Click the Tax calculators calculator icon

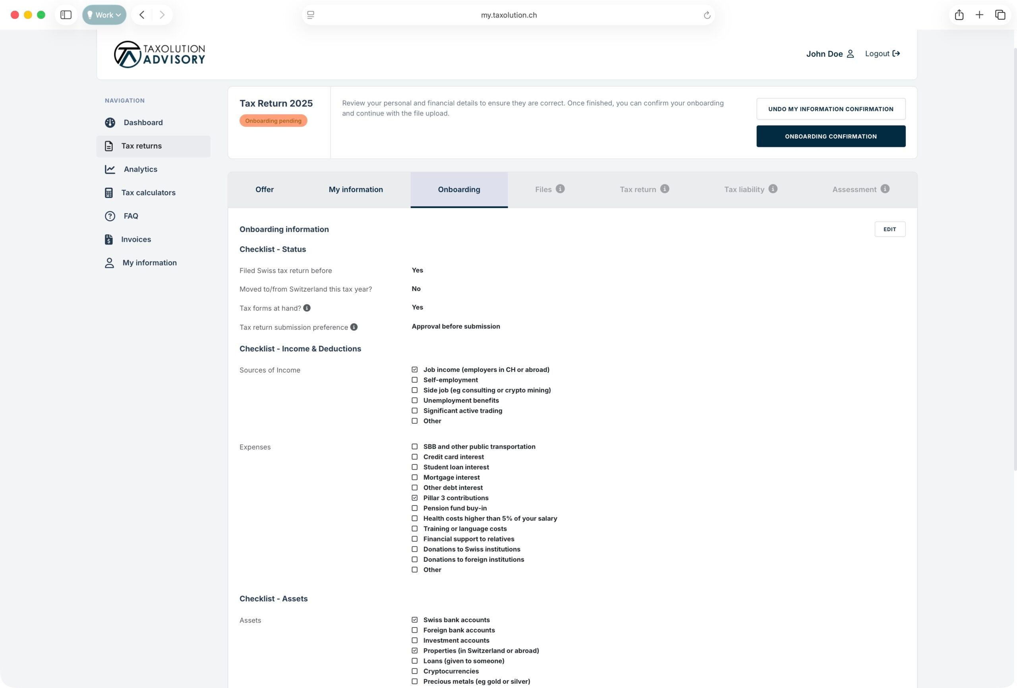coord(108,193)
